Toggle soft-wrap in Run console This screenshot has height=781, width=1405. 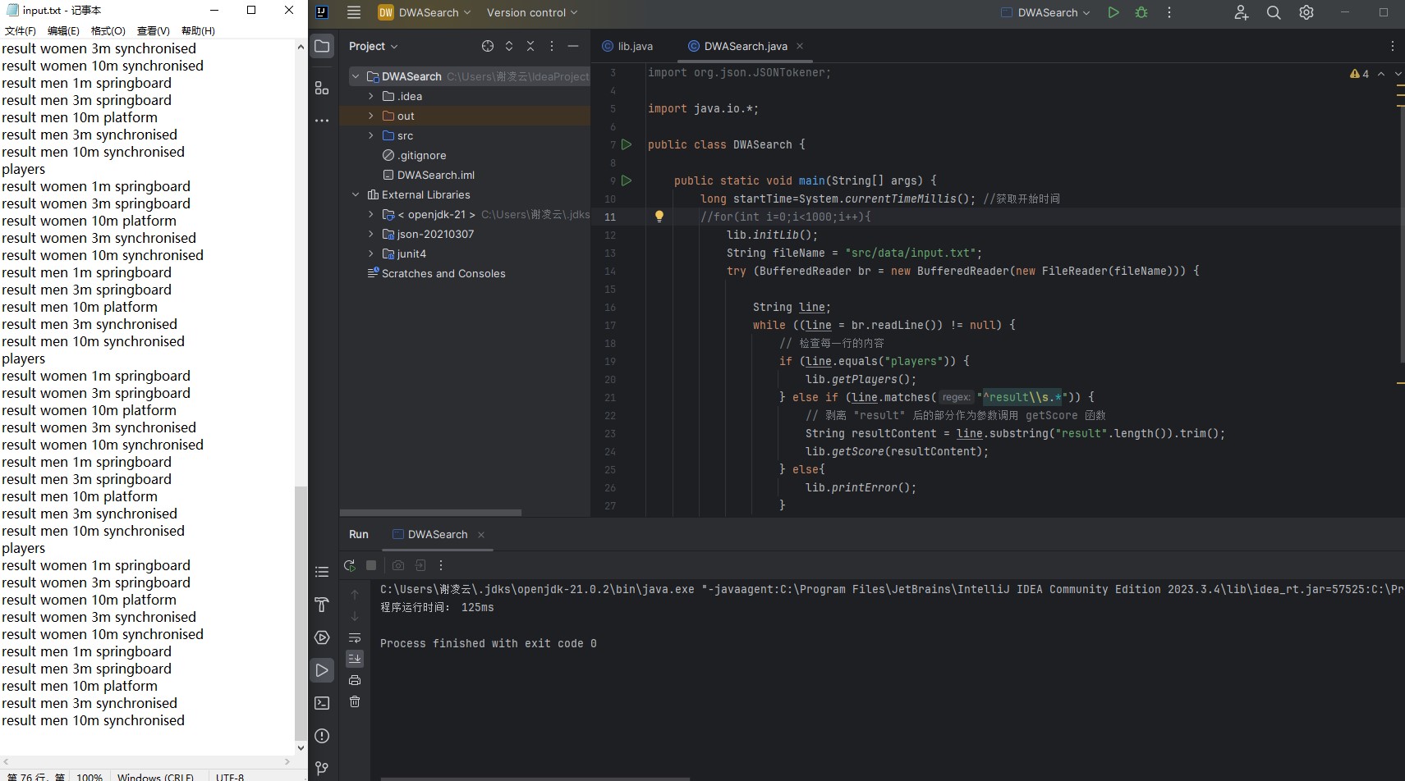pos(355,637)
